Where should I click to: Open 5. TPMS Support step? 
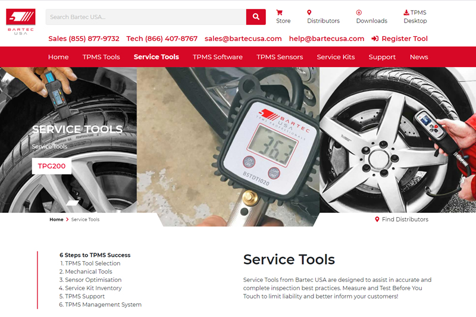coord(82,296)
